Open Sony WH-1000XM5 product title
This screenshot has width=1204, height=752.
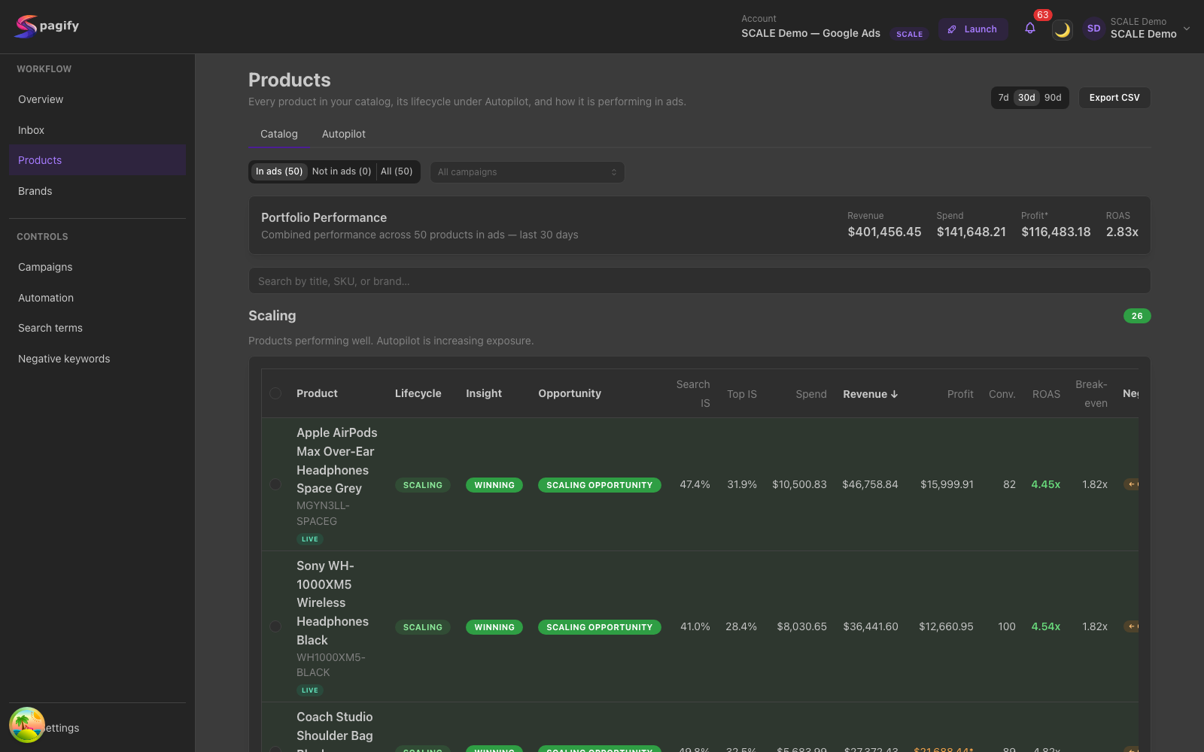pyautogui.click(x=333, y=602)
